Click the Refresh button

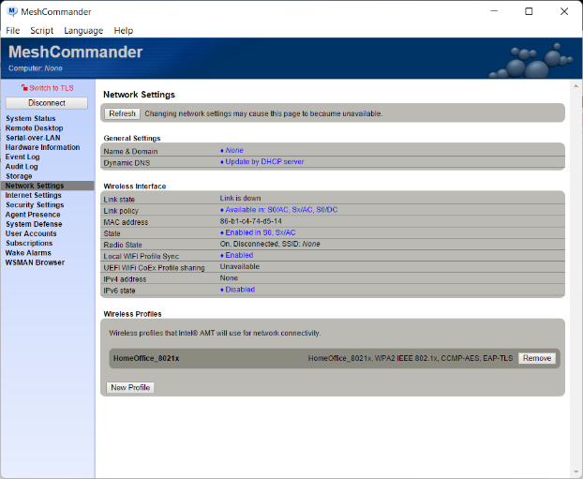[122, 113]
